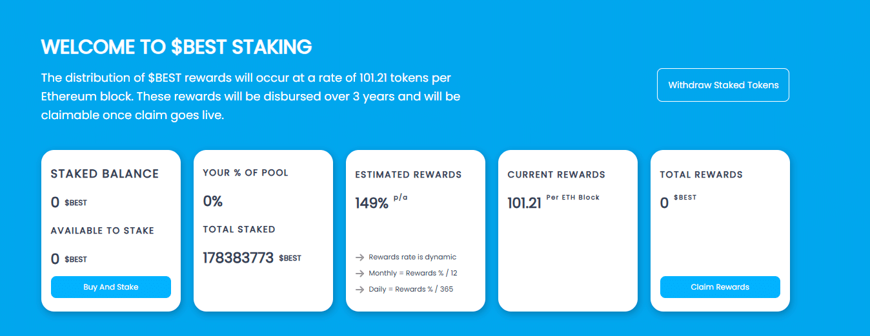
Task: Select the Welcome to $BEST Staking heading
Action: tap(176, 47)
